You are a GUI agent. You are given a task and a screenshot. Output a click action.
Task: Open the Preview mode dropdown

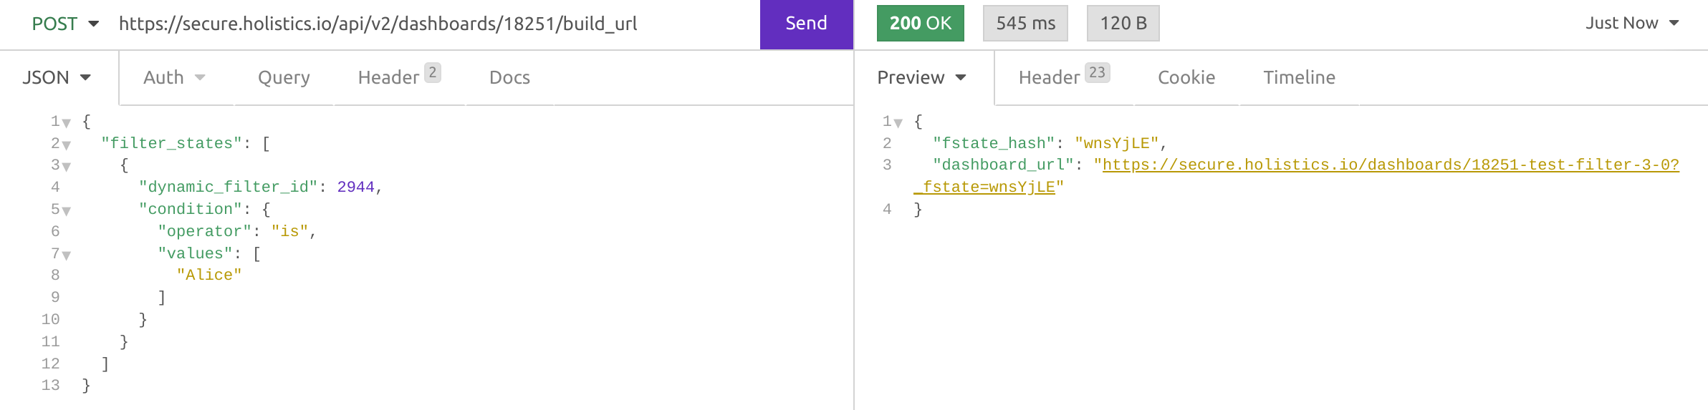922,77
